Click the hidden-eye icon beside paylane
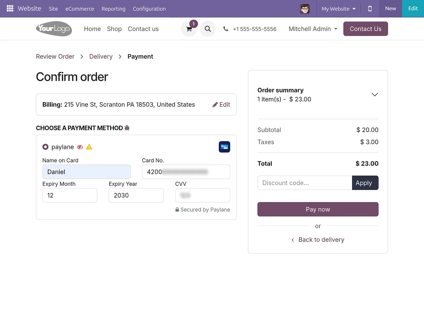Viewport: 424px width, 333px height. point(80,147)
